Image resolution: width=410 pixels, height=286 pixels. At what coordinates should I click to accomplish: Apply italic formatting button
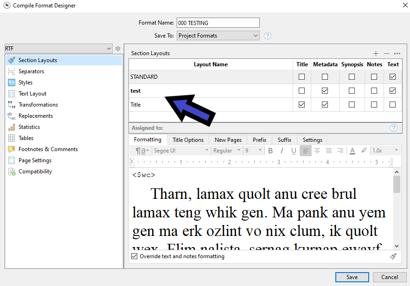(282, 151)
